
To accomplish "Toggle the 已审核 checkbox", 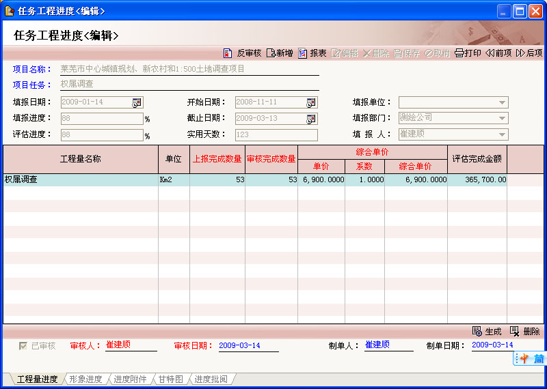I will [24, 346].
